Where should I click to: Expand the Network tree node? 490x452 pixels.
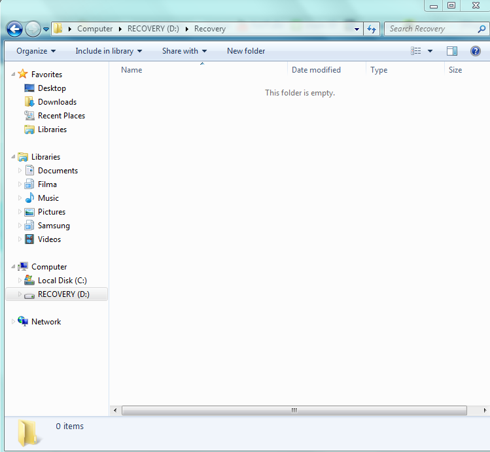click(x=14, y=322)
